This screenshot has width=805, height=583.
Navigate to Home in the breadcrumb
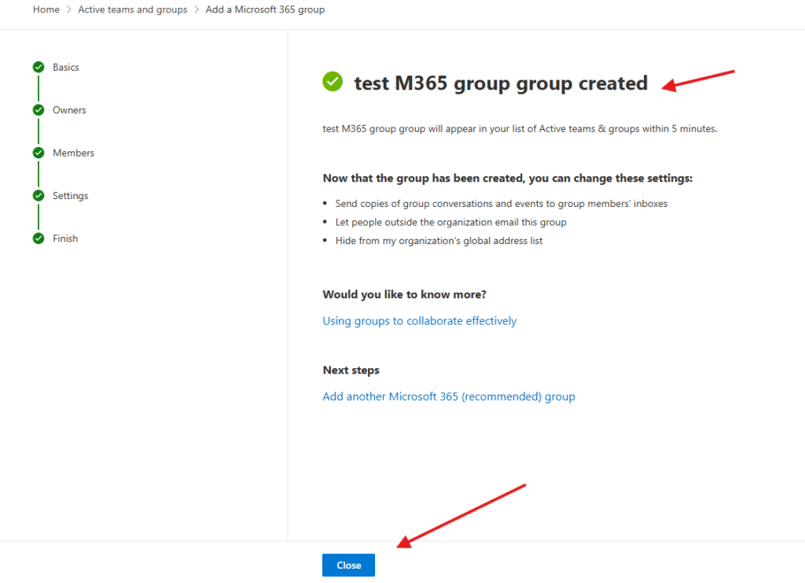[46, 10]
